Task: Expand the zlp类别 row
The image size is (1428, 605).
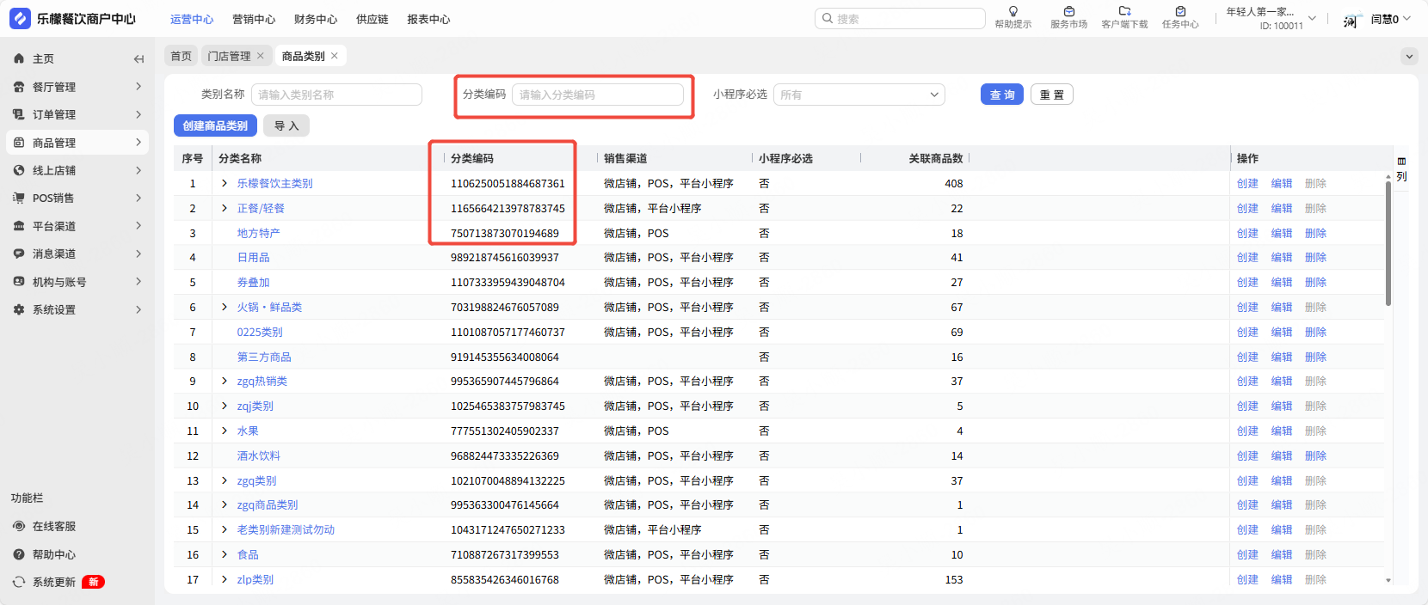Action: tap(225, 579)
